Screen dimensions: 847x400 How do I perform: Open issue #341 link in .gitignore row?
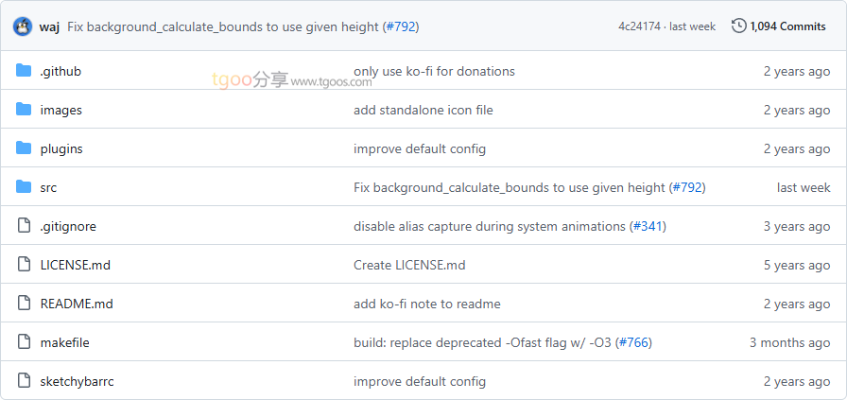pos(647,226)
